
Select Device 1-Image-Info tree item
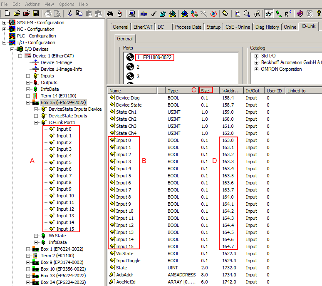point(61,69)
